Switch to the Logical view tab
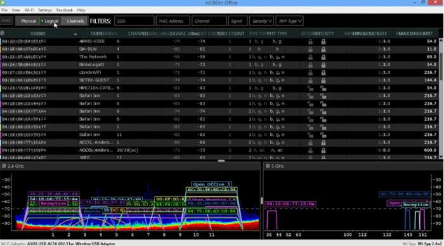The height and width of the screenshot is (246, 444). pos(50,21)
